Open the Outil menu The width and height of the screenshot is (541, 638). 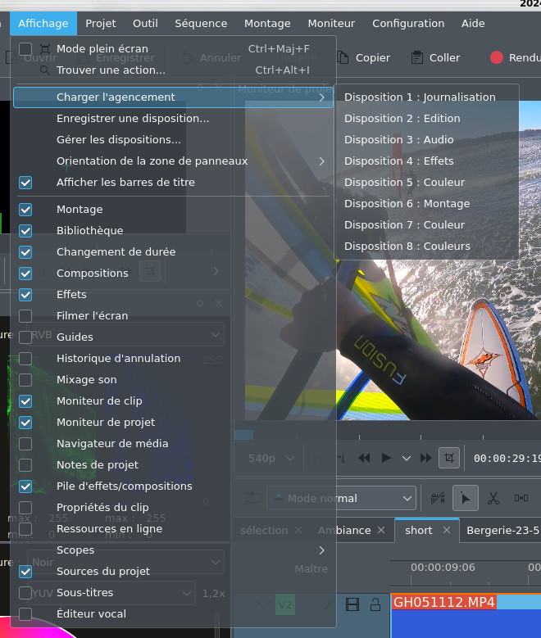coord(145,24)
